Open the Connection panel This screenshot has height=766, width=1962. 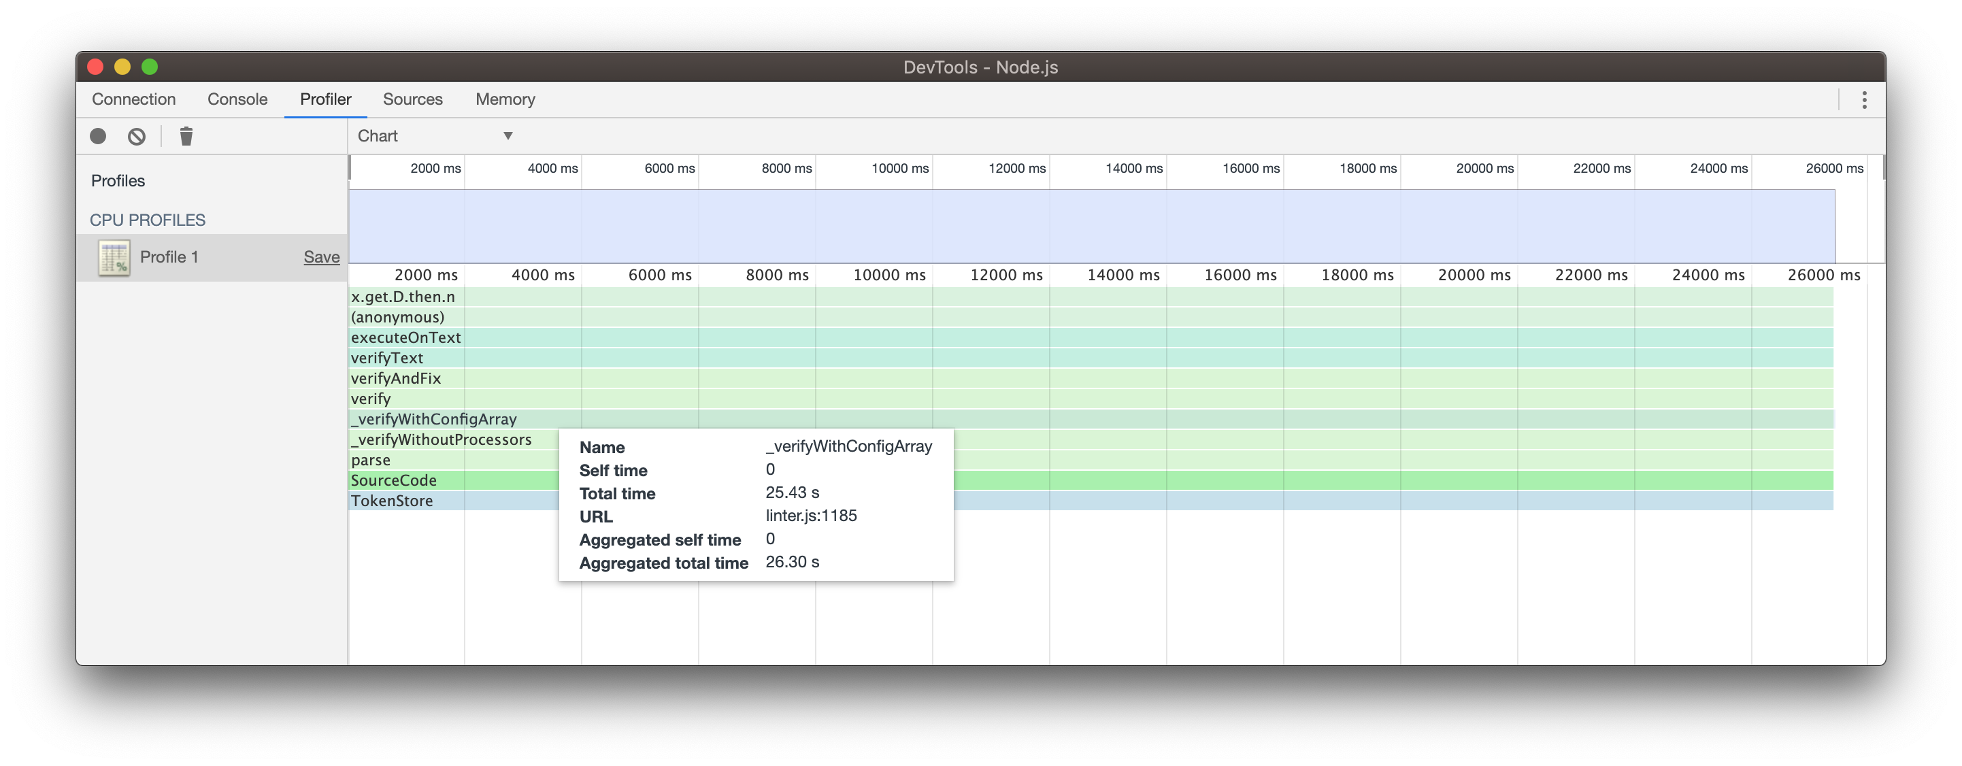point(133,99)
